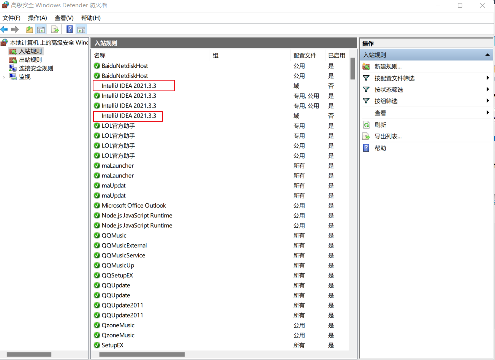The height and width of the screenshot is (360, 495).
Task: Click the rule list vertical scrollbar thumb
Action: coord(353,69)
